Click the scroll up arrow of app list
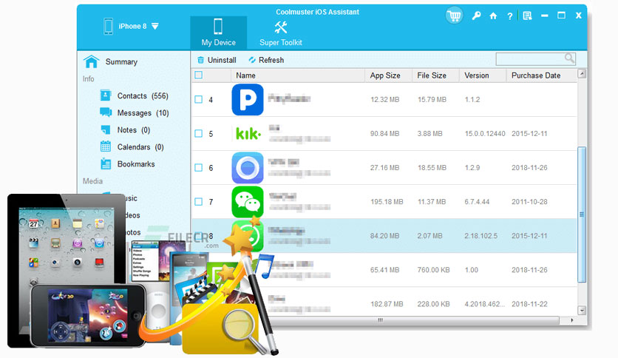The image size is (618, 358). point(582,73)
